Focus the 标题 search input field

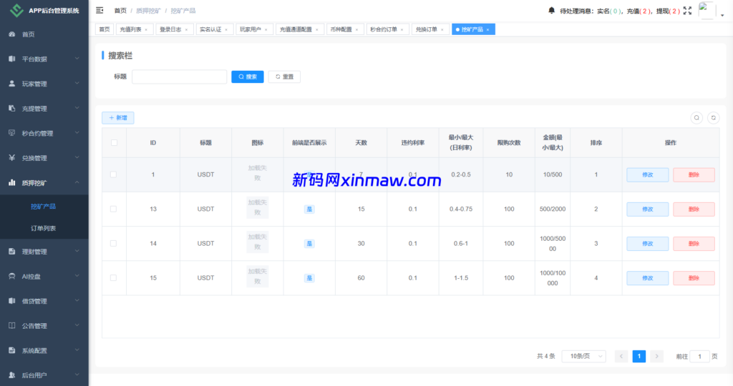(x=180, y=76)
